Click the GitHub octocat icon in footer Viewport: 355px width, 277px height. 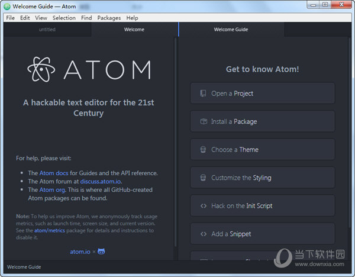click(x=101, y=252)
